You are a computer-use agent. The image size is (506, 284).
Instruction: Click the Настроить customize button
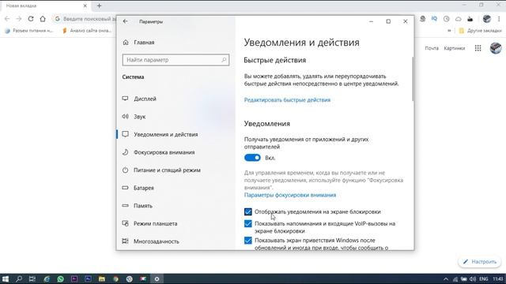(480, 262)
